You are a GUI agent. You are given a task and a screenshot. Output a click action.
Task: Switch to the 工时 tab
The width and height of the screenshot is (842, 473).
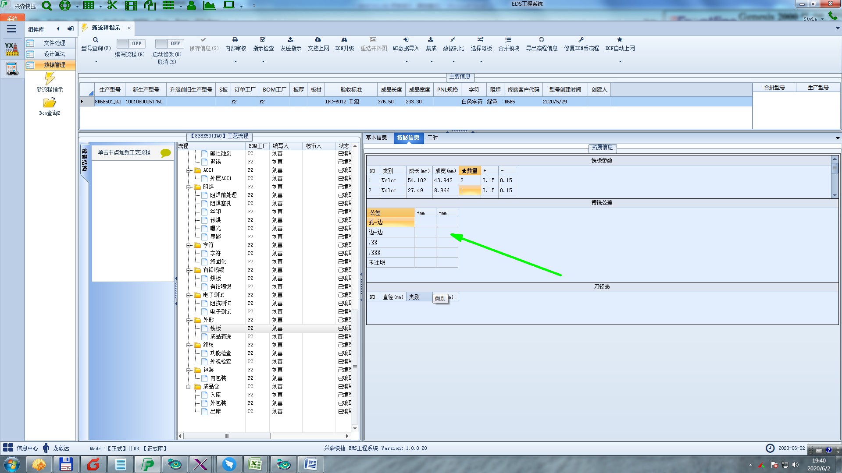pos(432,138)
